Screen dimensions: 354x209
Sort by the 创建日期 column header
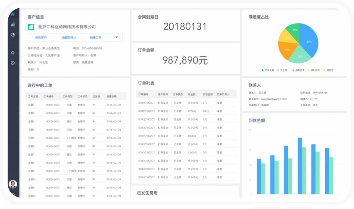click(x=111, y=96)
